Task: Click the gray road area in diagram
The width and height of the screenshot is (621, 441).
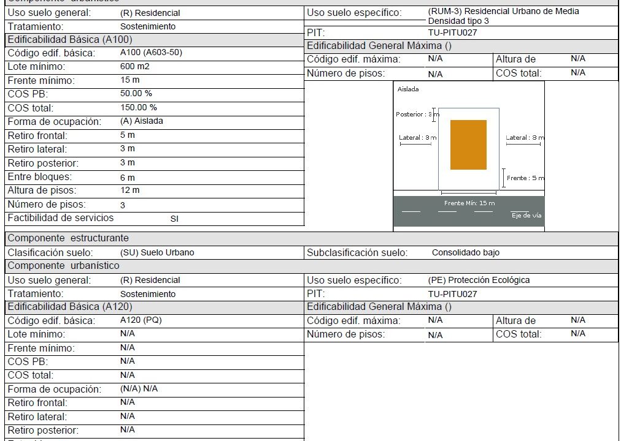Action: click(x=469, y=211)
